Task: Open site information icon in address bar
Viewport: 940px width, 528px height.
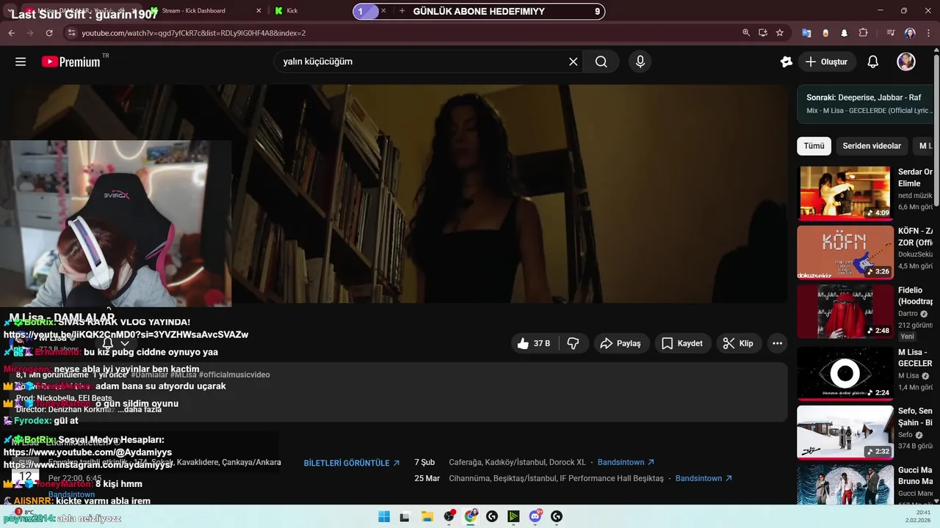Action: point(71,33)
